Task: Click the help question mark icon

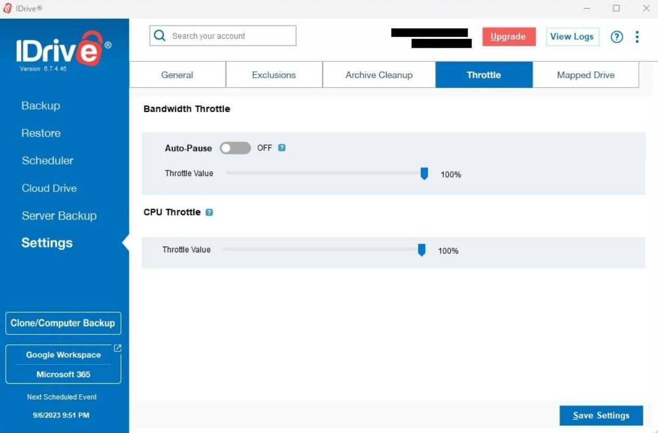Action: click(x=616, y=37)
